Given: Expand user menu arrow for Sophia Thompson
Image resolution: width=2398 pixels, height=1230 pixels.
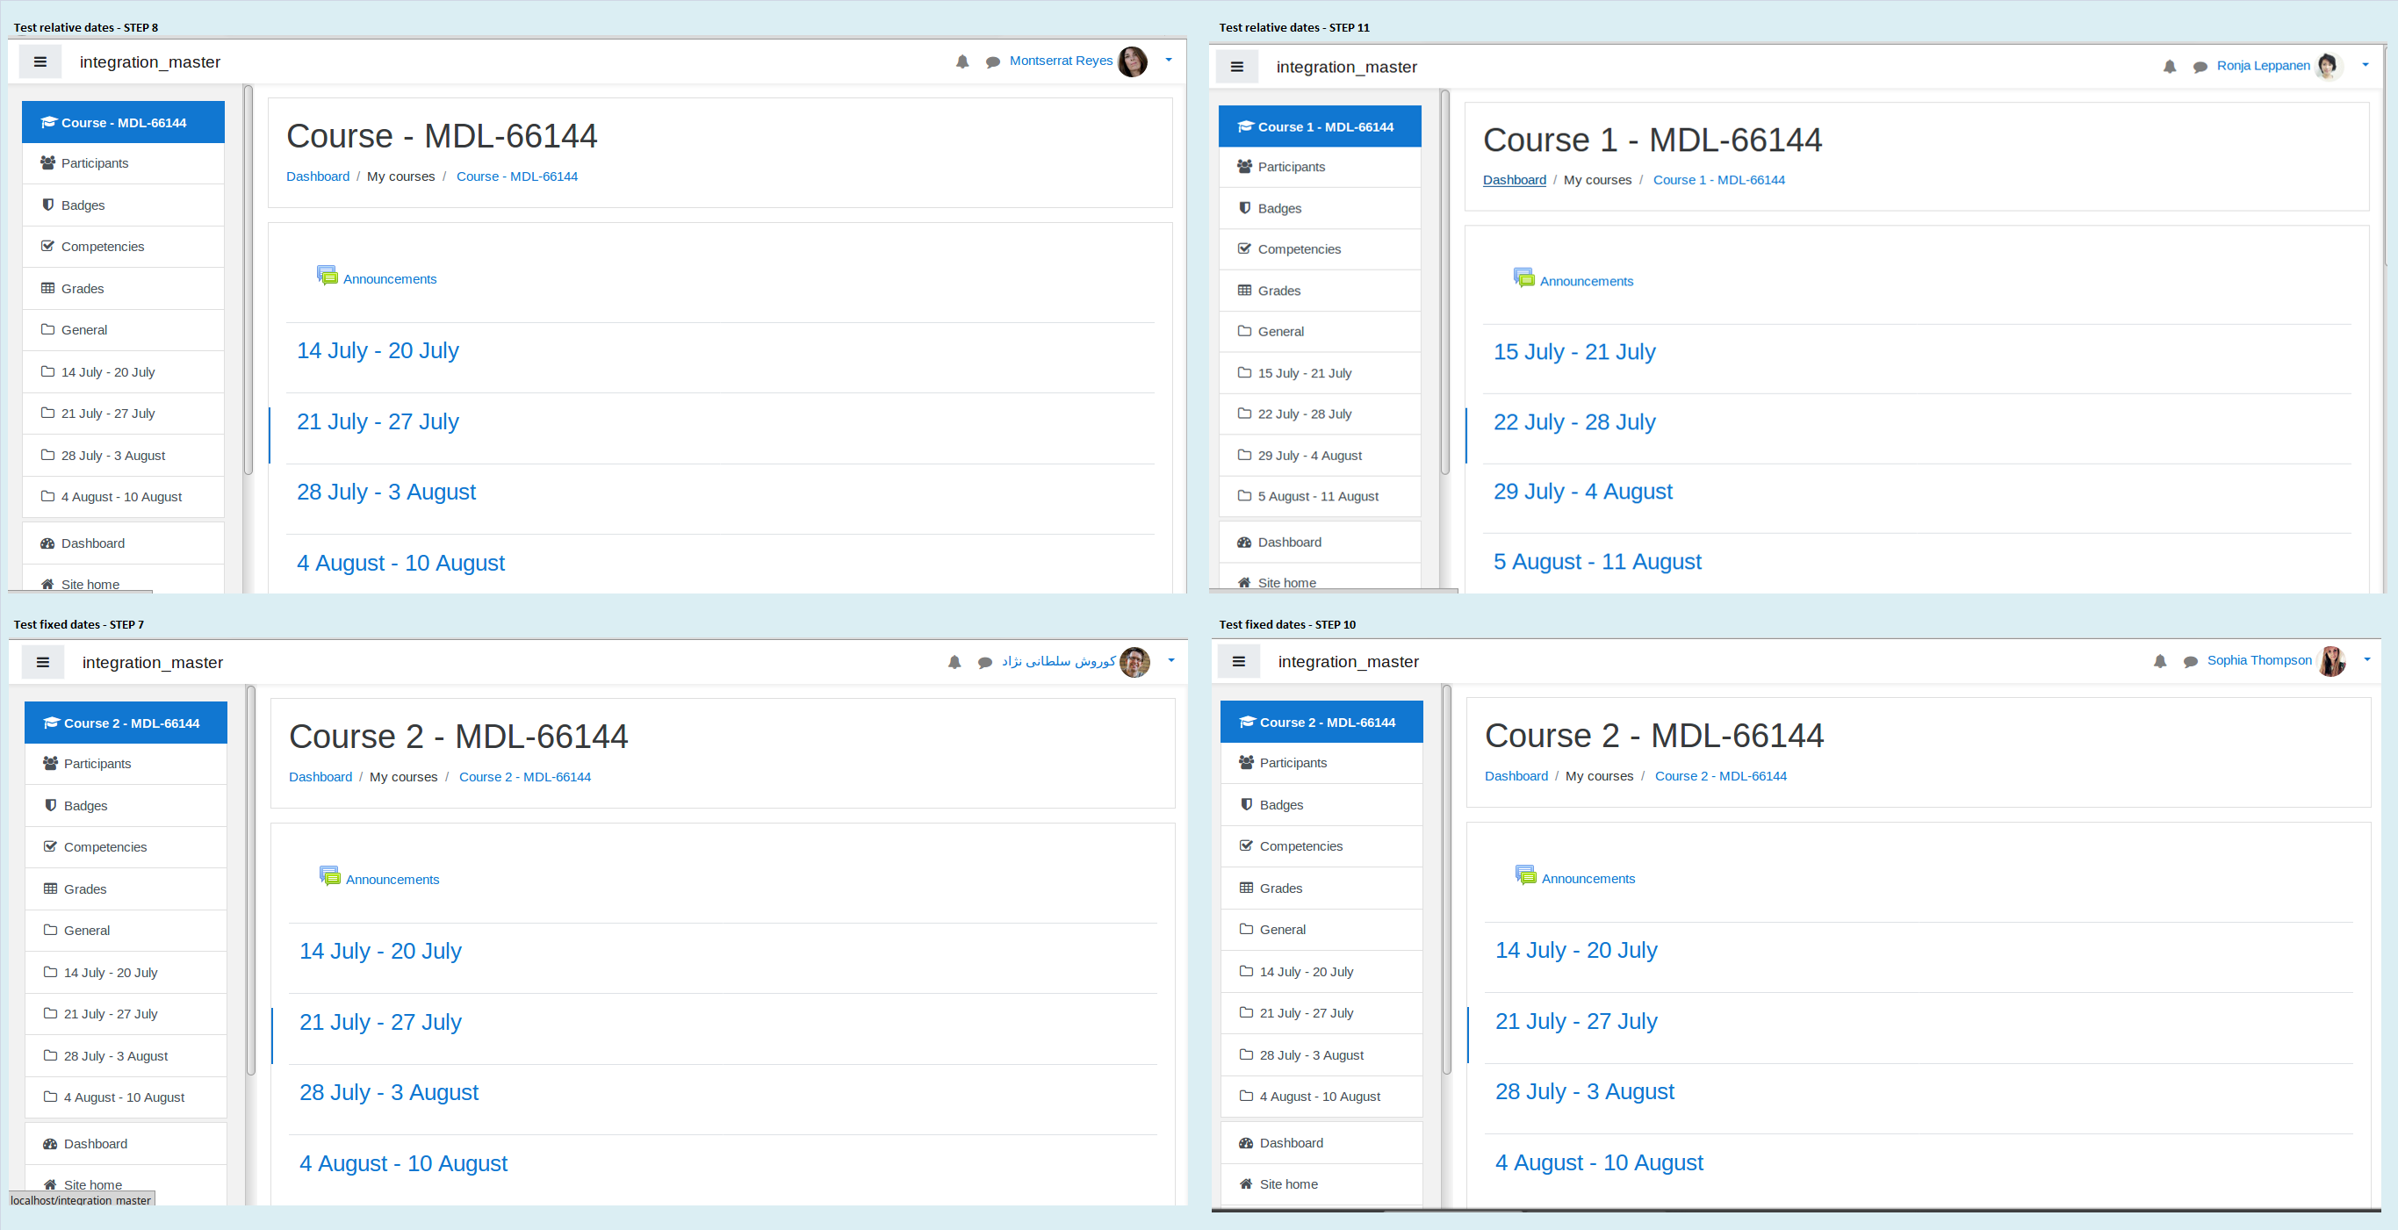Looking at the screenshot, I should tap(2367, 660).
